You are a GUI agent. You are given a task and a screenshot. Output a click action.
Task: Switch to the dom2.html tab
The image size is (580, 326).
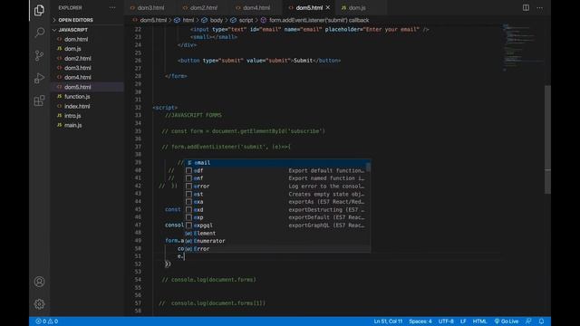[x=203, y=8]
